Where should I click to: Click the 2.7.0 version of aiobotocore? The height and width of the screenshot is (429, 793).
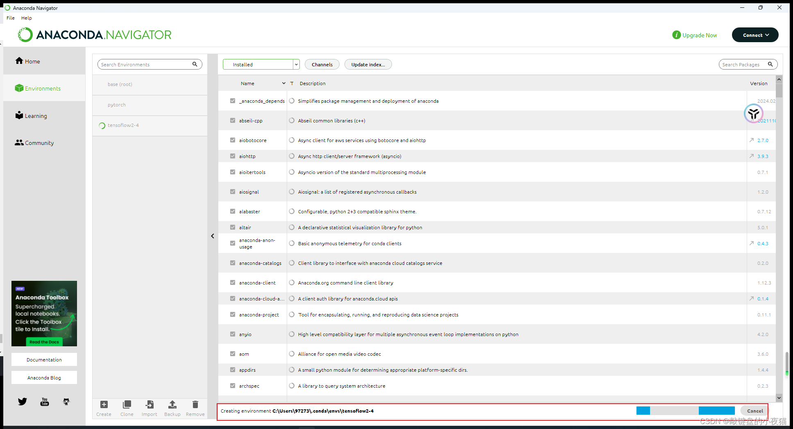(763, 140)
